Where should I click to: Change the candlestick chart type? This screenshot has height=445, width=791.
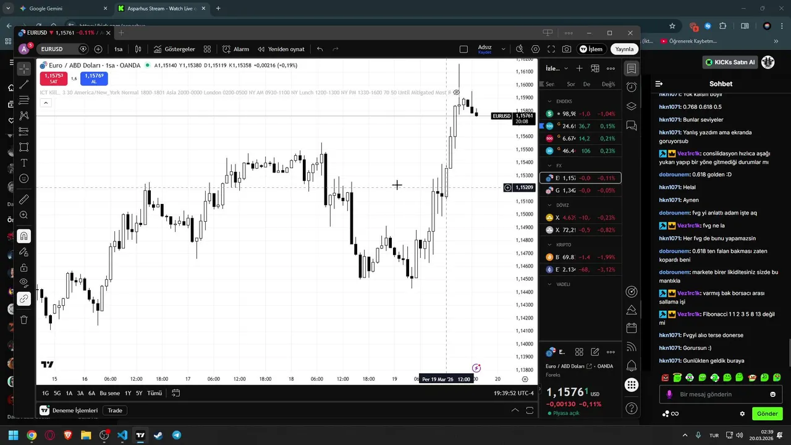pyautogui.click(x=138, y=49)
